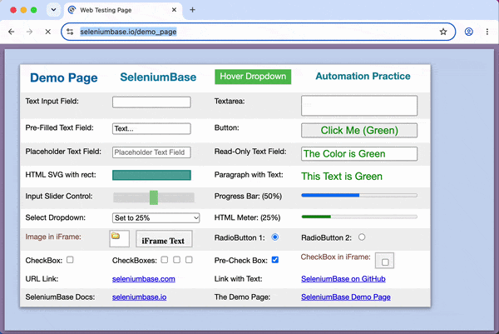Open the Chrome three-dot menu
The height and width of the screenshot is (334, 499).
pos(487,32)
